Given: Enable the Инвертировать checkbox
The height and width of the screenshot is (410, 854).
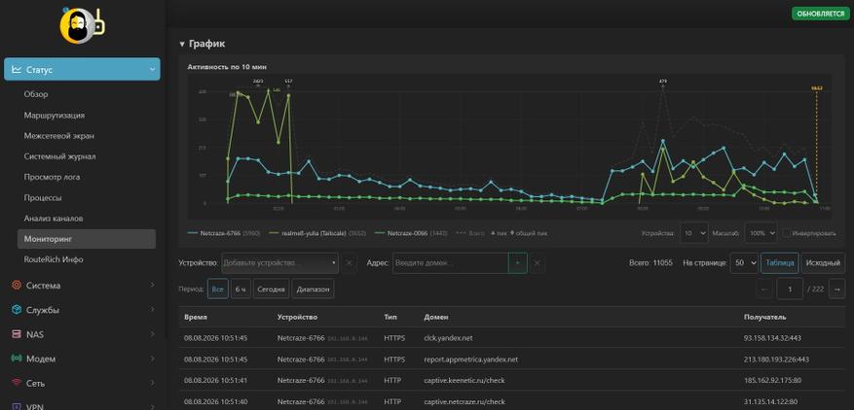Looking at the screenshot, I should pos(787,233).
